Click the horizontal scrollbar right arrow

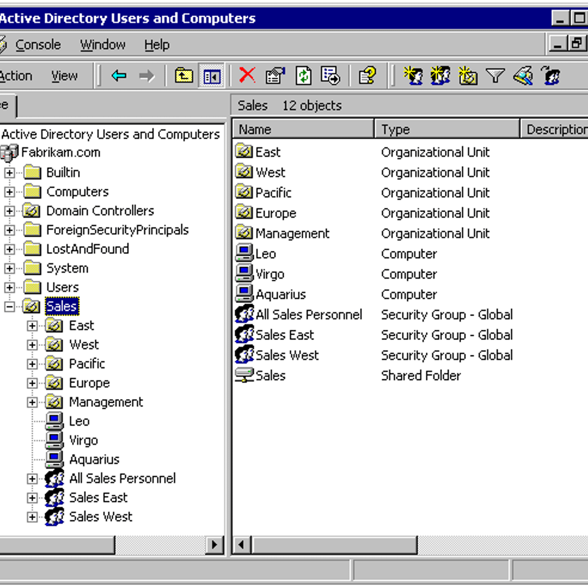(214, 544)
